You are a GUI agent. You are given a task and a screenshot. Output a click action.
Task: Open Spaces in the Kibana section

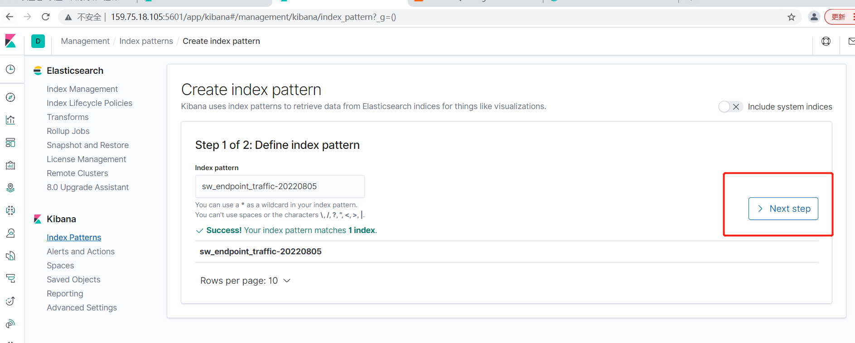[x=60, y=266]
